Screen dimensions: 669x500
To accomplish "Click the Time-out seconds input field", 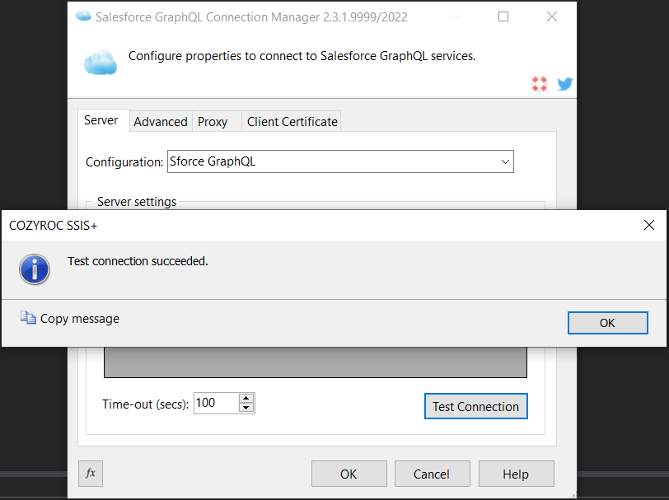I will coord(214,403).
